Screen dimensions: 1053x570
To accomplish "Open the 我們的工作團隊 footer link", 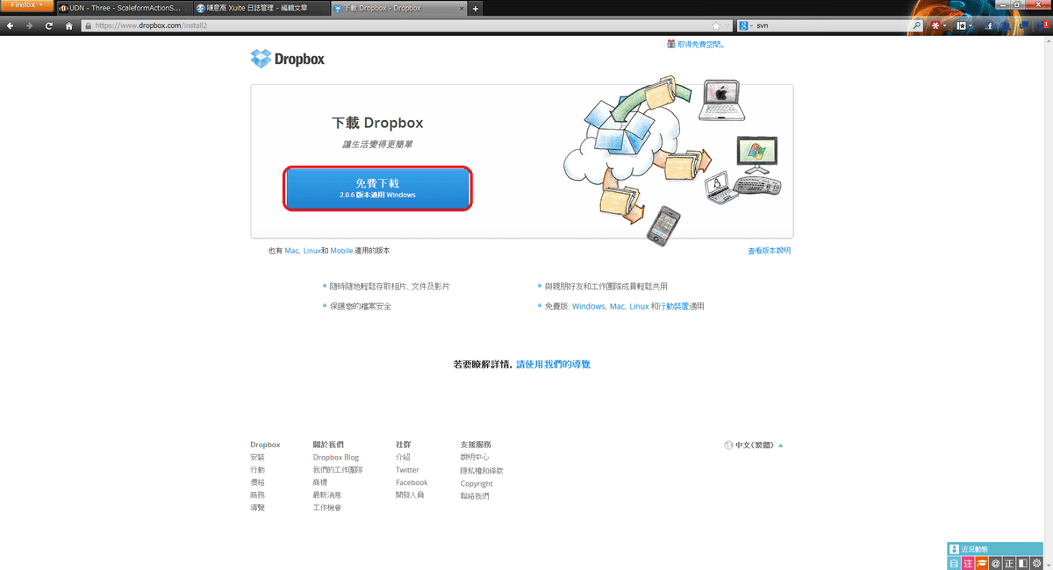I will [x=338, y=470].
